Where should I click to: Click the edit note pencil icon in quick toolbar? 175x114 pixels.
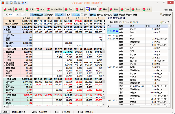pyautogui.click(x=11, y=3)
